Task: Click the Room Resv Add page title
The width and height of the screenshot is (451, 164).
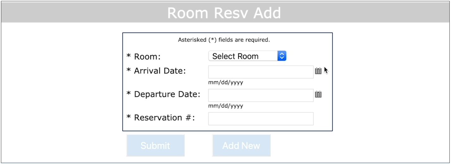Action: [224, 13]
